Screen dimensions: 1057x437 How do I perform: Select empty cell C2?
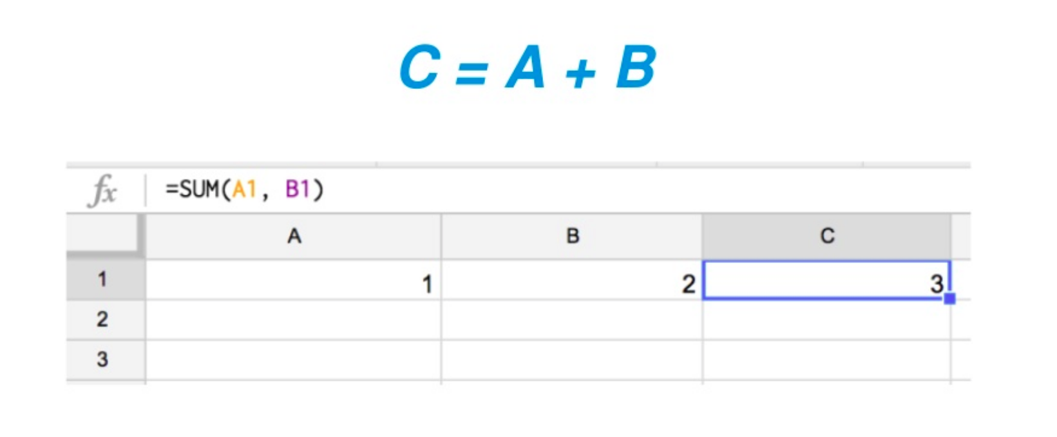826,320
